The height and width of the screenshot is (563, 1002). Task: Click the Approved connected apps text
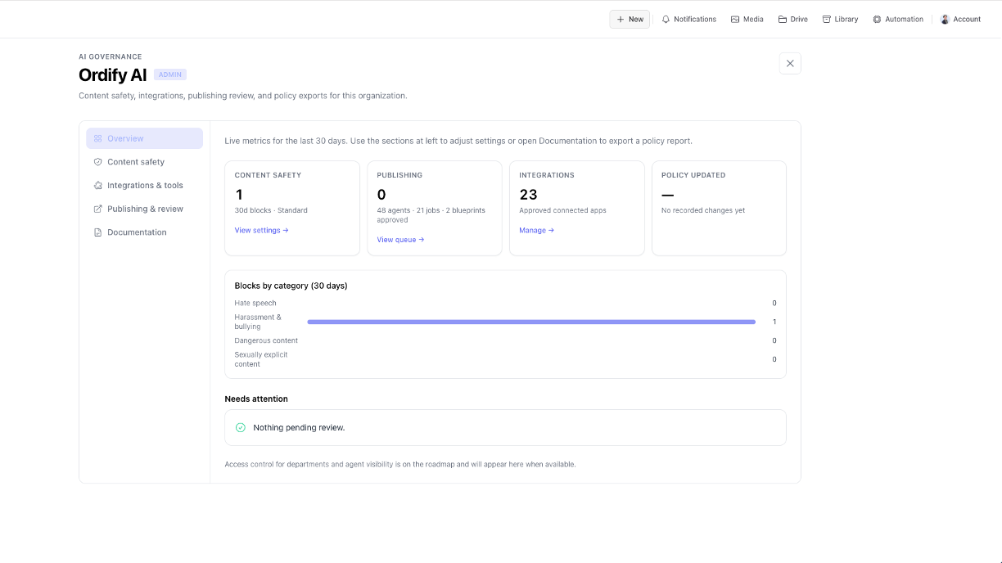click(x=562, y=210)
